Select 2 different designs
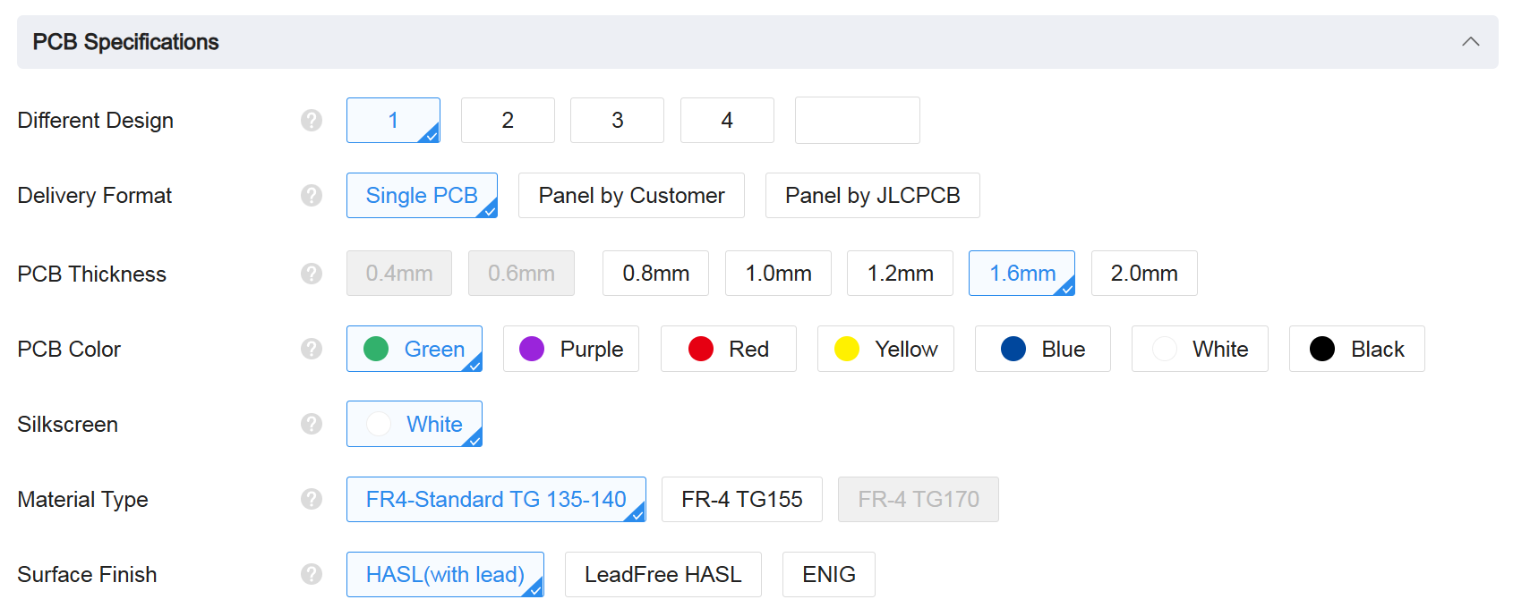 [508, 120]
